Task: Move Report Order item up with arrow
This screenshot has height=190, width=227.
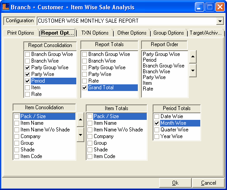Action: [193, 56]
